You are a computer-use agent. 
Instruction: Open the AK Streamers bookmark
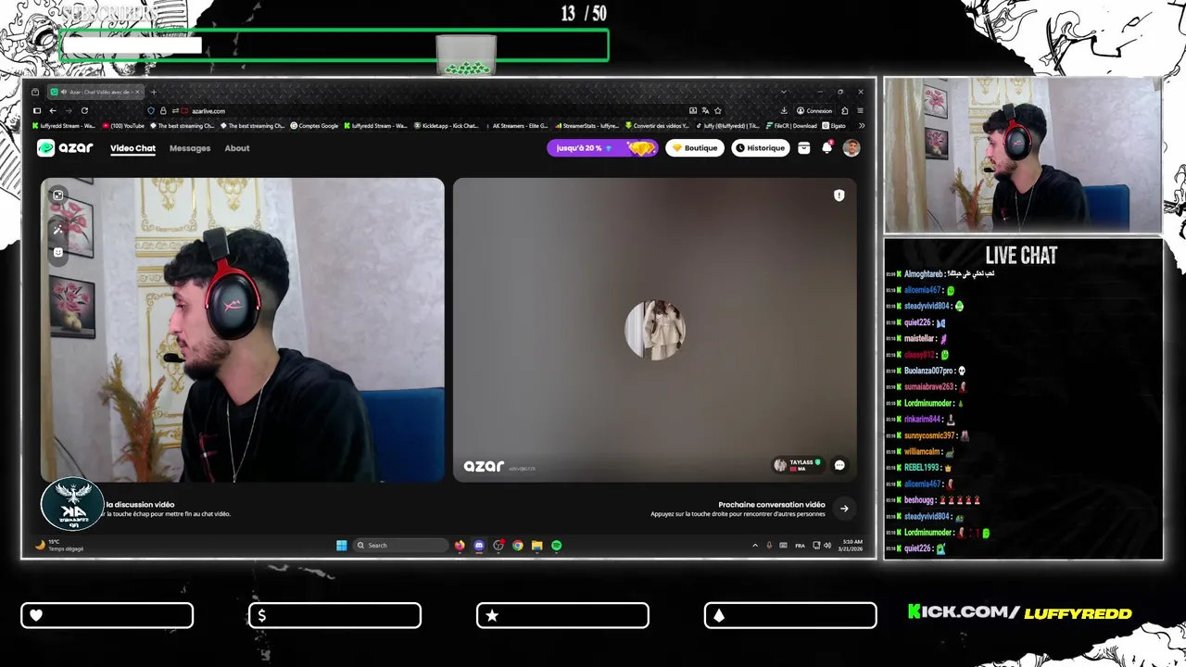pos(515,126)
